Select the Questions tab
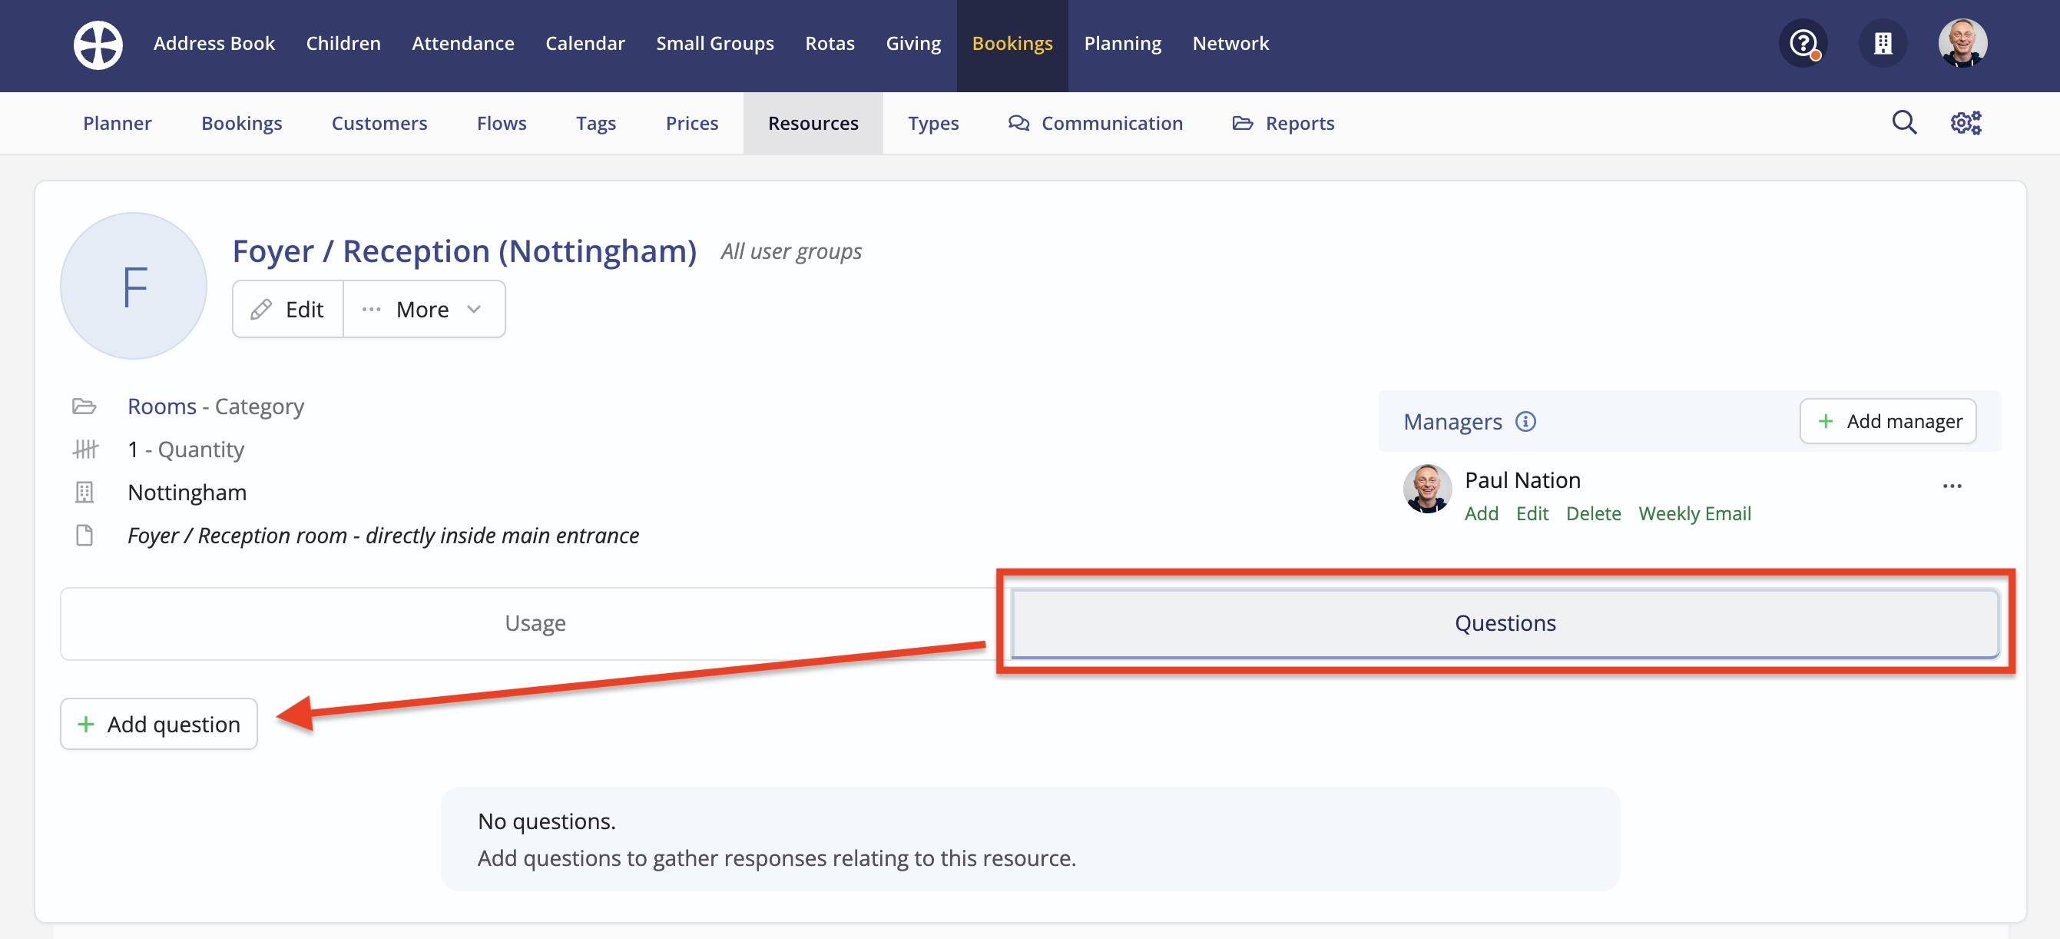This screenshot has width=2060, height=939. pyautogui.click(x=1504, y=623)
